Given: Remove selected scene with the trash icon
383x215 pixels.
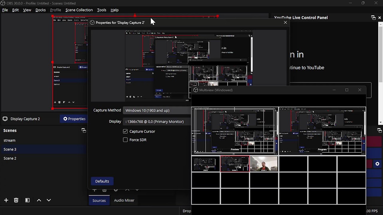Looking at the screenshot, I should tap(16, 200).
